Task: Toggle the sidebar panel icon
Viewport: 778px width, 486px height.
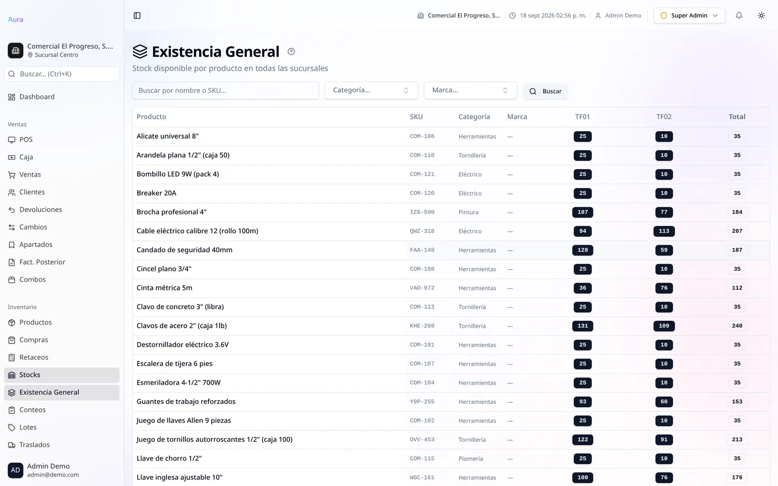Action: click(x=137, y=16)
